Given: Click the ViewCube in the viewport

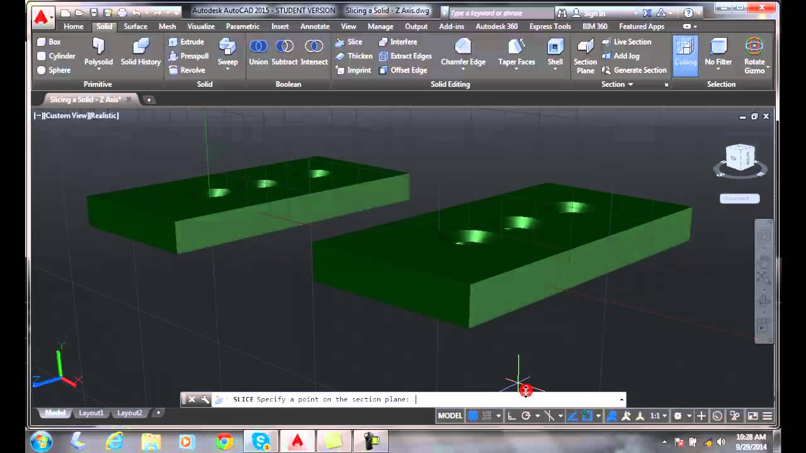Looking at the screenshot, I should [x=740, y=159].
